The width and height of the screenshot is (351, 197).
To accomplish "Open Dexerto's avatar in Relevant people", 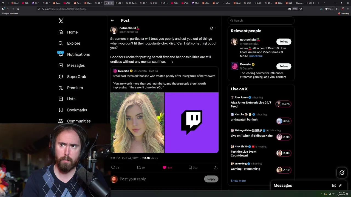I will [234, 66].
